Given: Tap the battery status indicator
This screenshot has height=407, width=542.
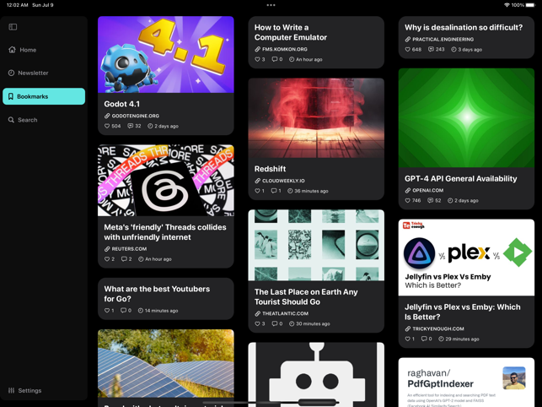Looking at the screenshot, I should (x=530, y=5).
